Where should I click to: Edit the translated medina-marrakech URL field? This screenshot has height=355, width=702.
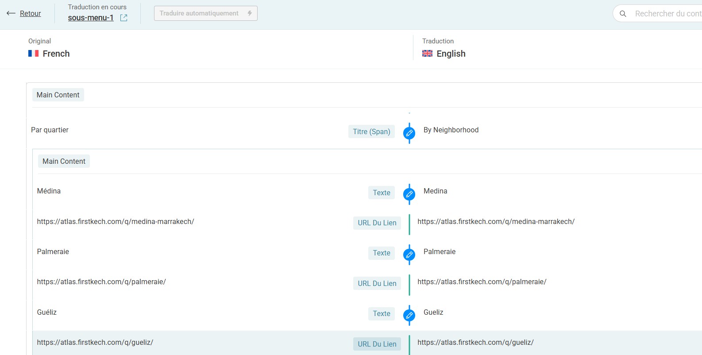click(x=496, y=221)
